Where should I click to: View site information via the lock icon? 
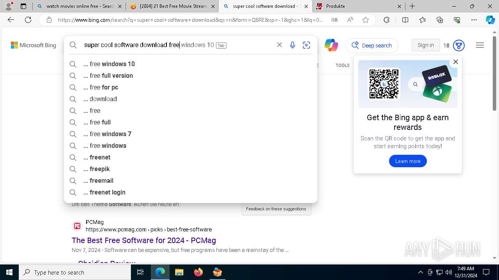click(x=49, y=20)
